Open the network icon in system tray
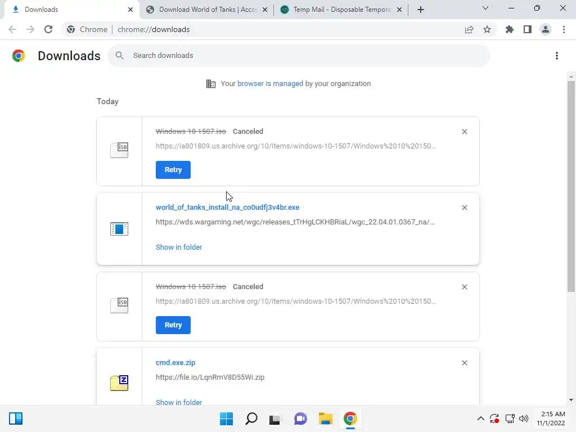The height and width of the screenshot is (432, 576). 510,418
